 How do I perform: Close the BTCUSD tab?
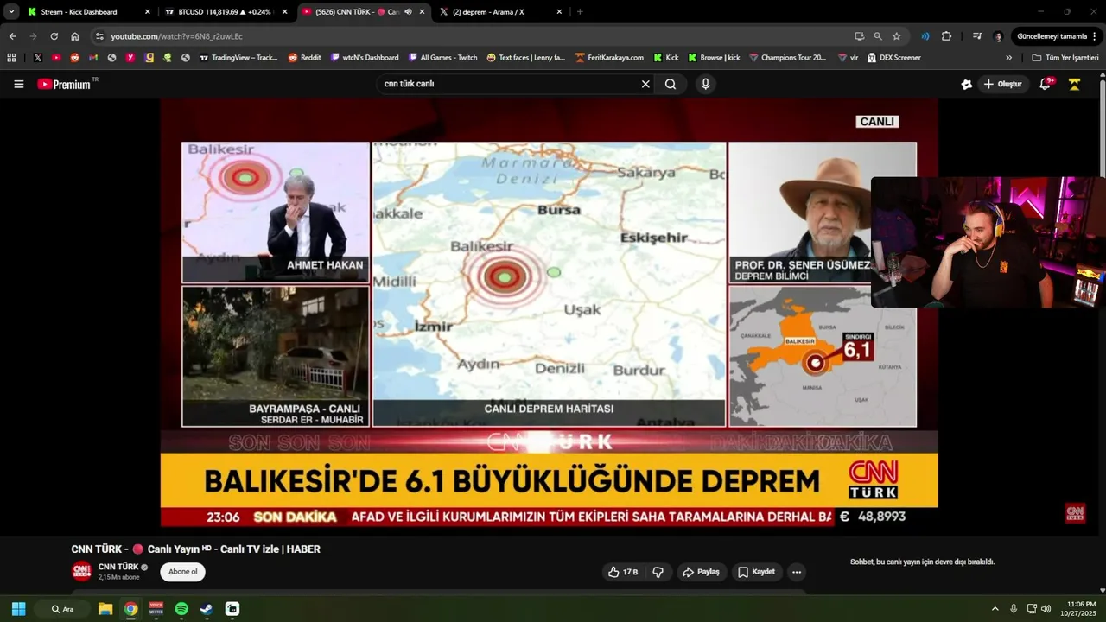(x=284, y=12)
